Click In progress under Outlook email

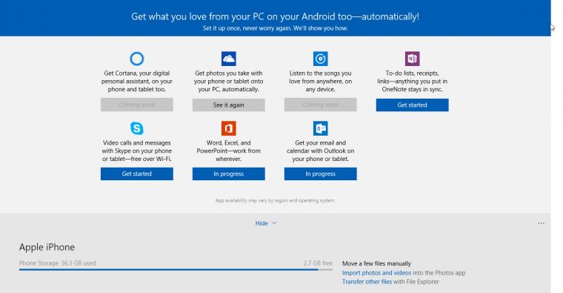pyautogui.click(x=320, y=174)
